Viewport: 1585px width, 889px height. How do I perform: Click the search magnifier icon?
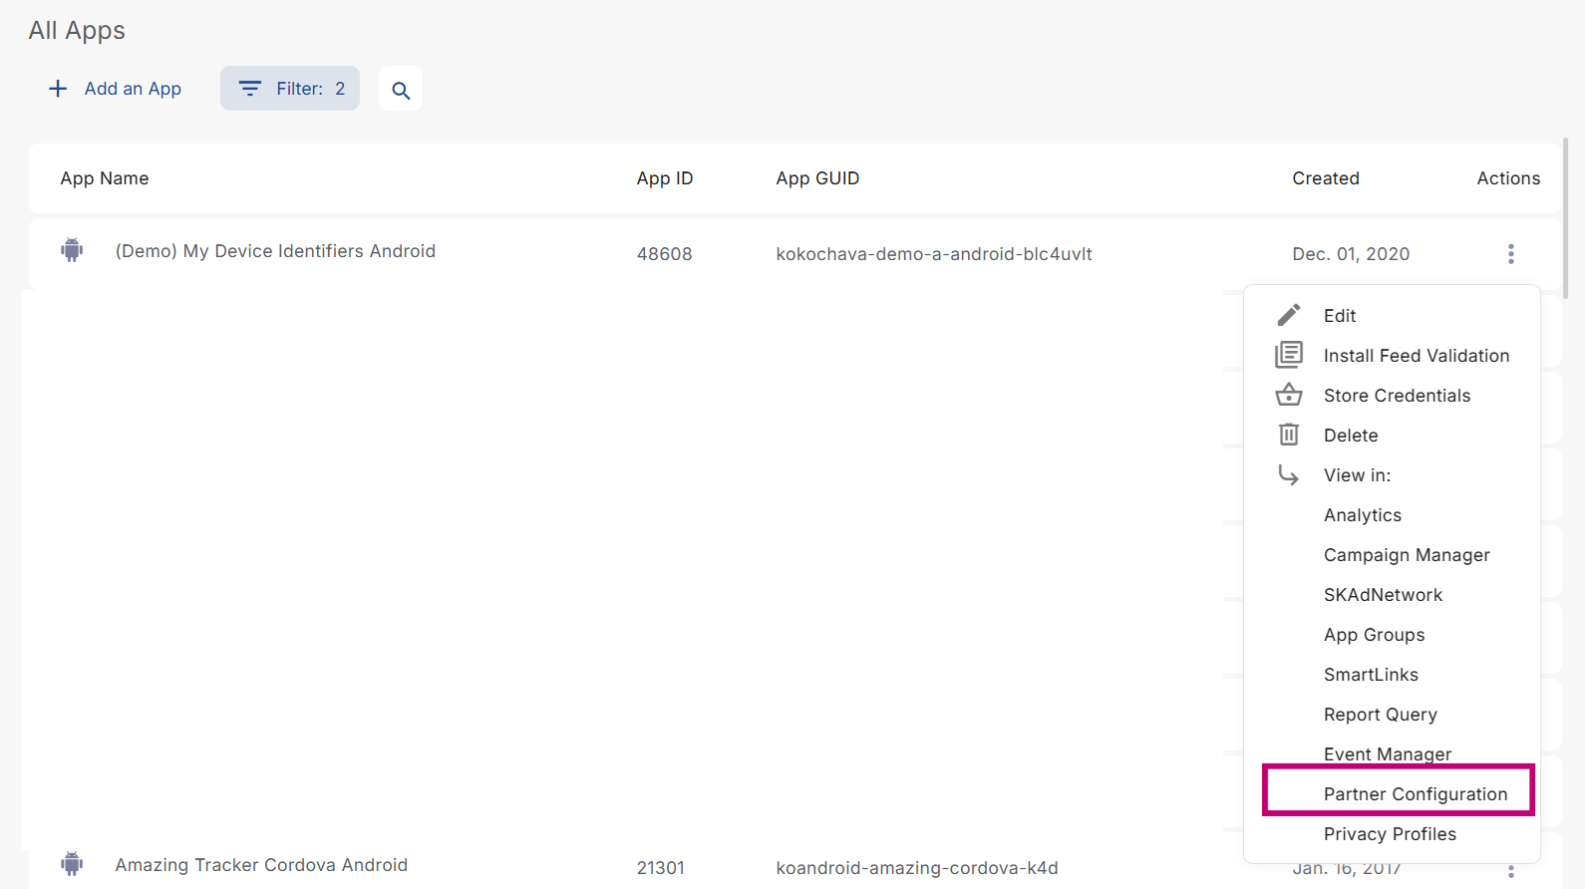(x=401, y=90)
